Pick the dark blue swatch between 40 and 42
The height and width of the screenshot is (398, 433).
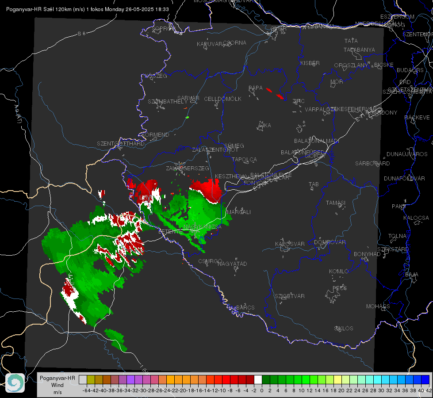(x=425, y=379)
